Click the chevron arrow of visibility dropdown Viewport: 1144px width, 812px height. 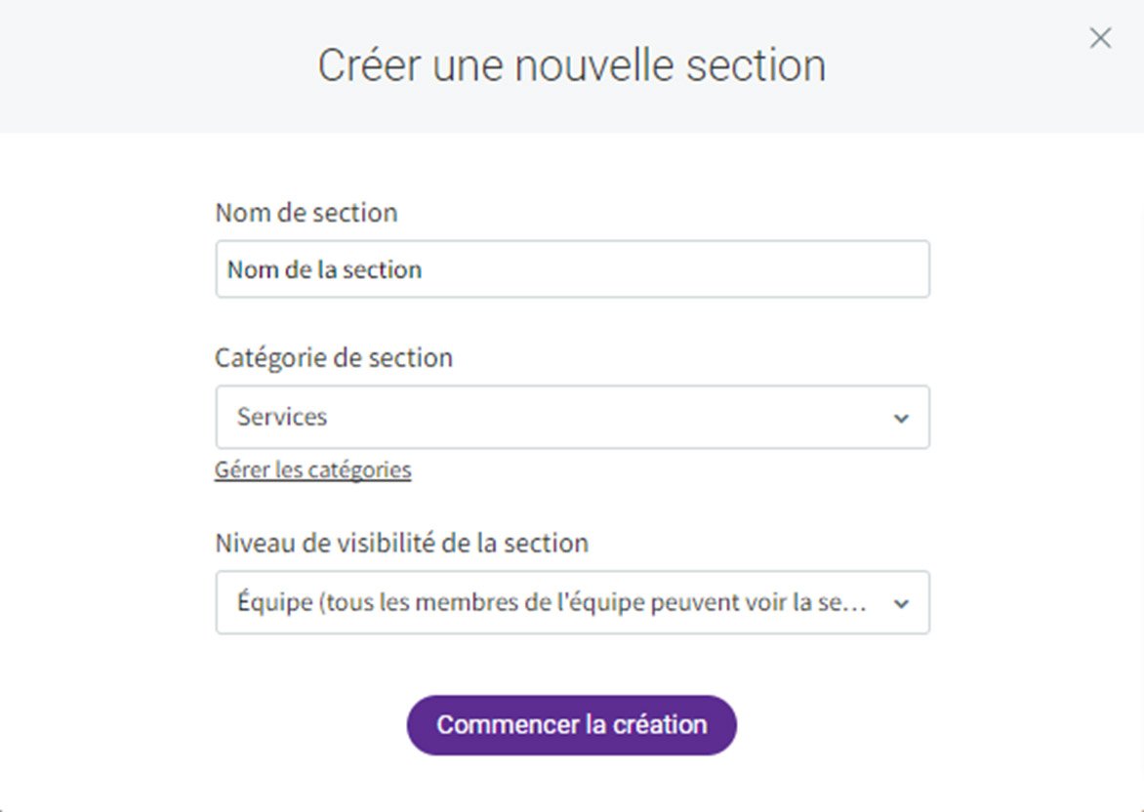(901, 604)
